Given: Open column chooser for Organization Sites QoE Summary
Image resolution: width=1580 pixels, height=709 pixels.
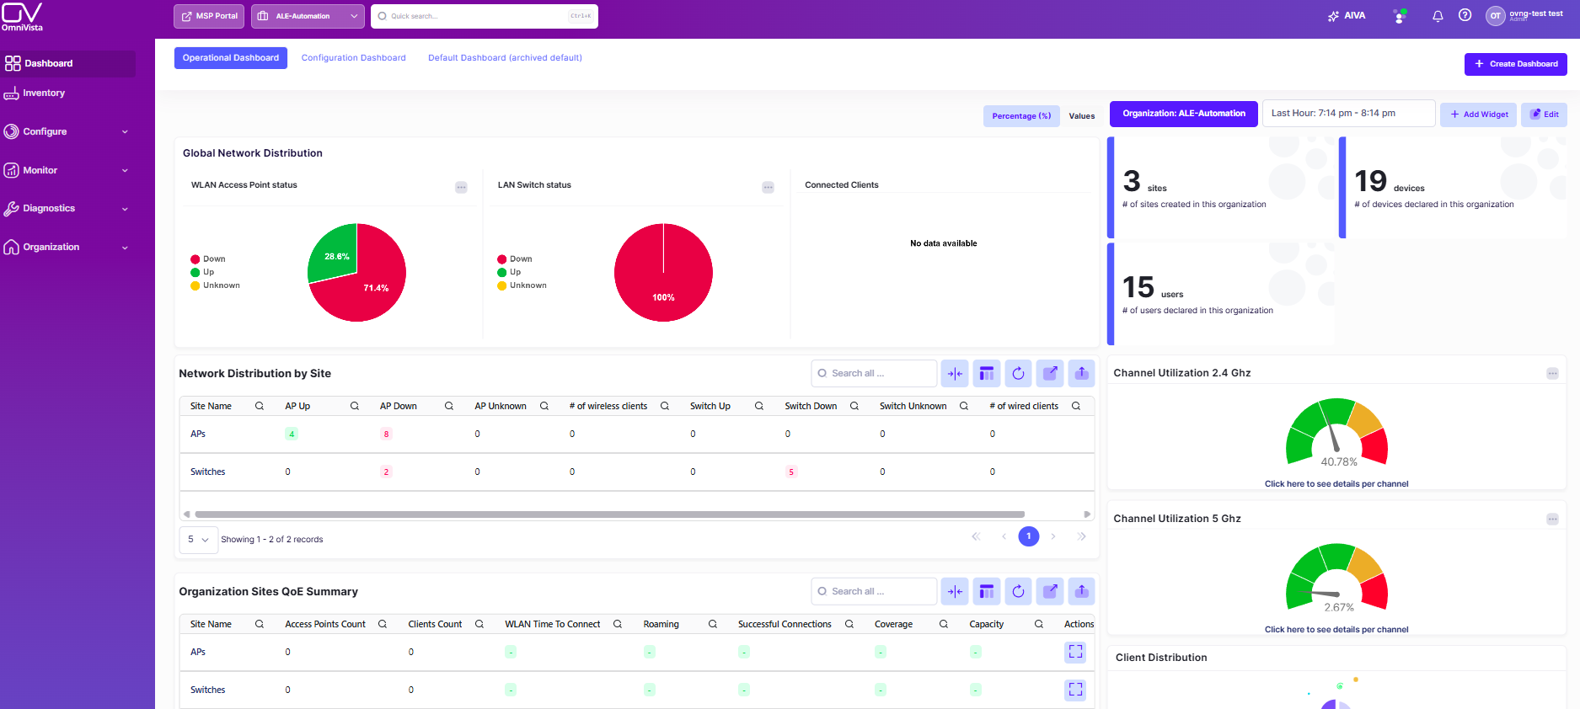Looking at the screenshot, I should pyautogui.click(x=986, y=591).
